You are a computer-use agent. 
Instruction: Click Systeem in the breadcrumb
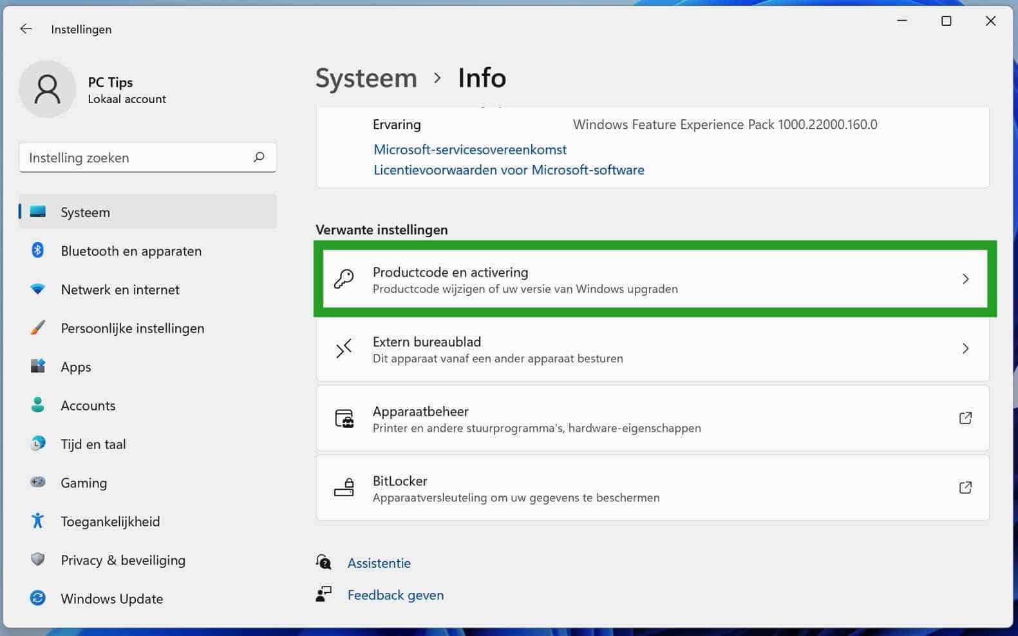366,78
